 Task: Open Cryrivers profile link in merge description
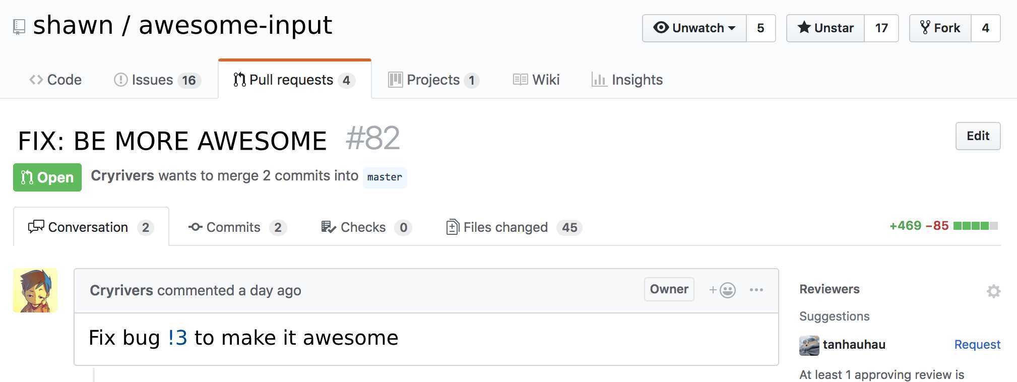click(122, 176)
